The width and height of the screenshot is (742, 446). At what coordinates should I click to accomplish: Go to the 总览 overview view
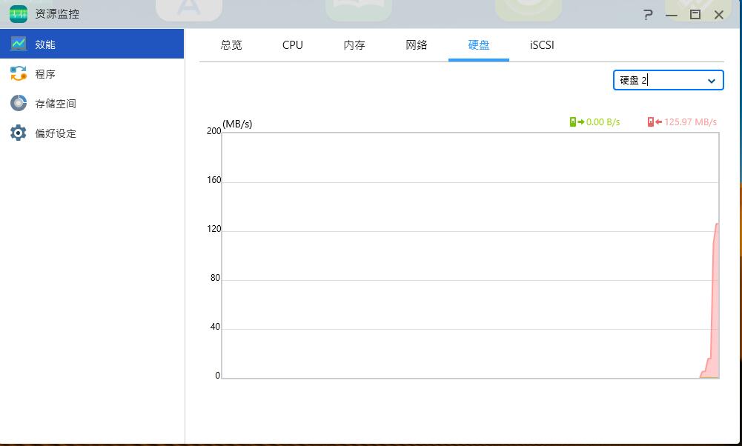click(231, 45)
